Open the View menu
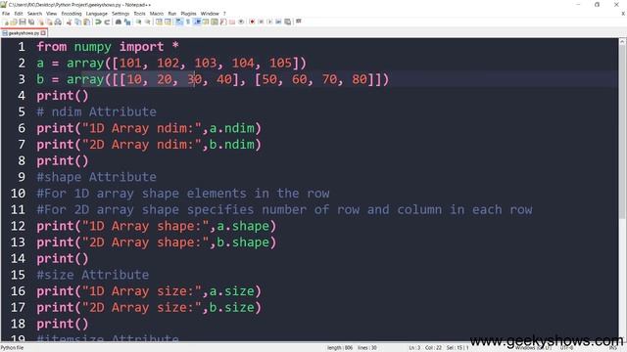Screen dimensions: 627x352 [51, 14]
